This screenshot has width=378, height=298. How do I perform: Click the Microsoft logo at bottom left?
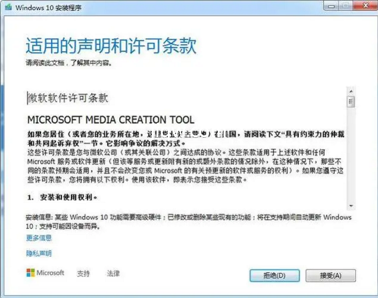pyautogui.click(x=45, y=273)
